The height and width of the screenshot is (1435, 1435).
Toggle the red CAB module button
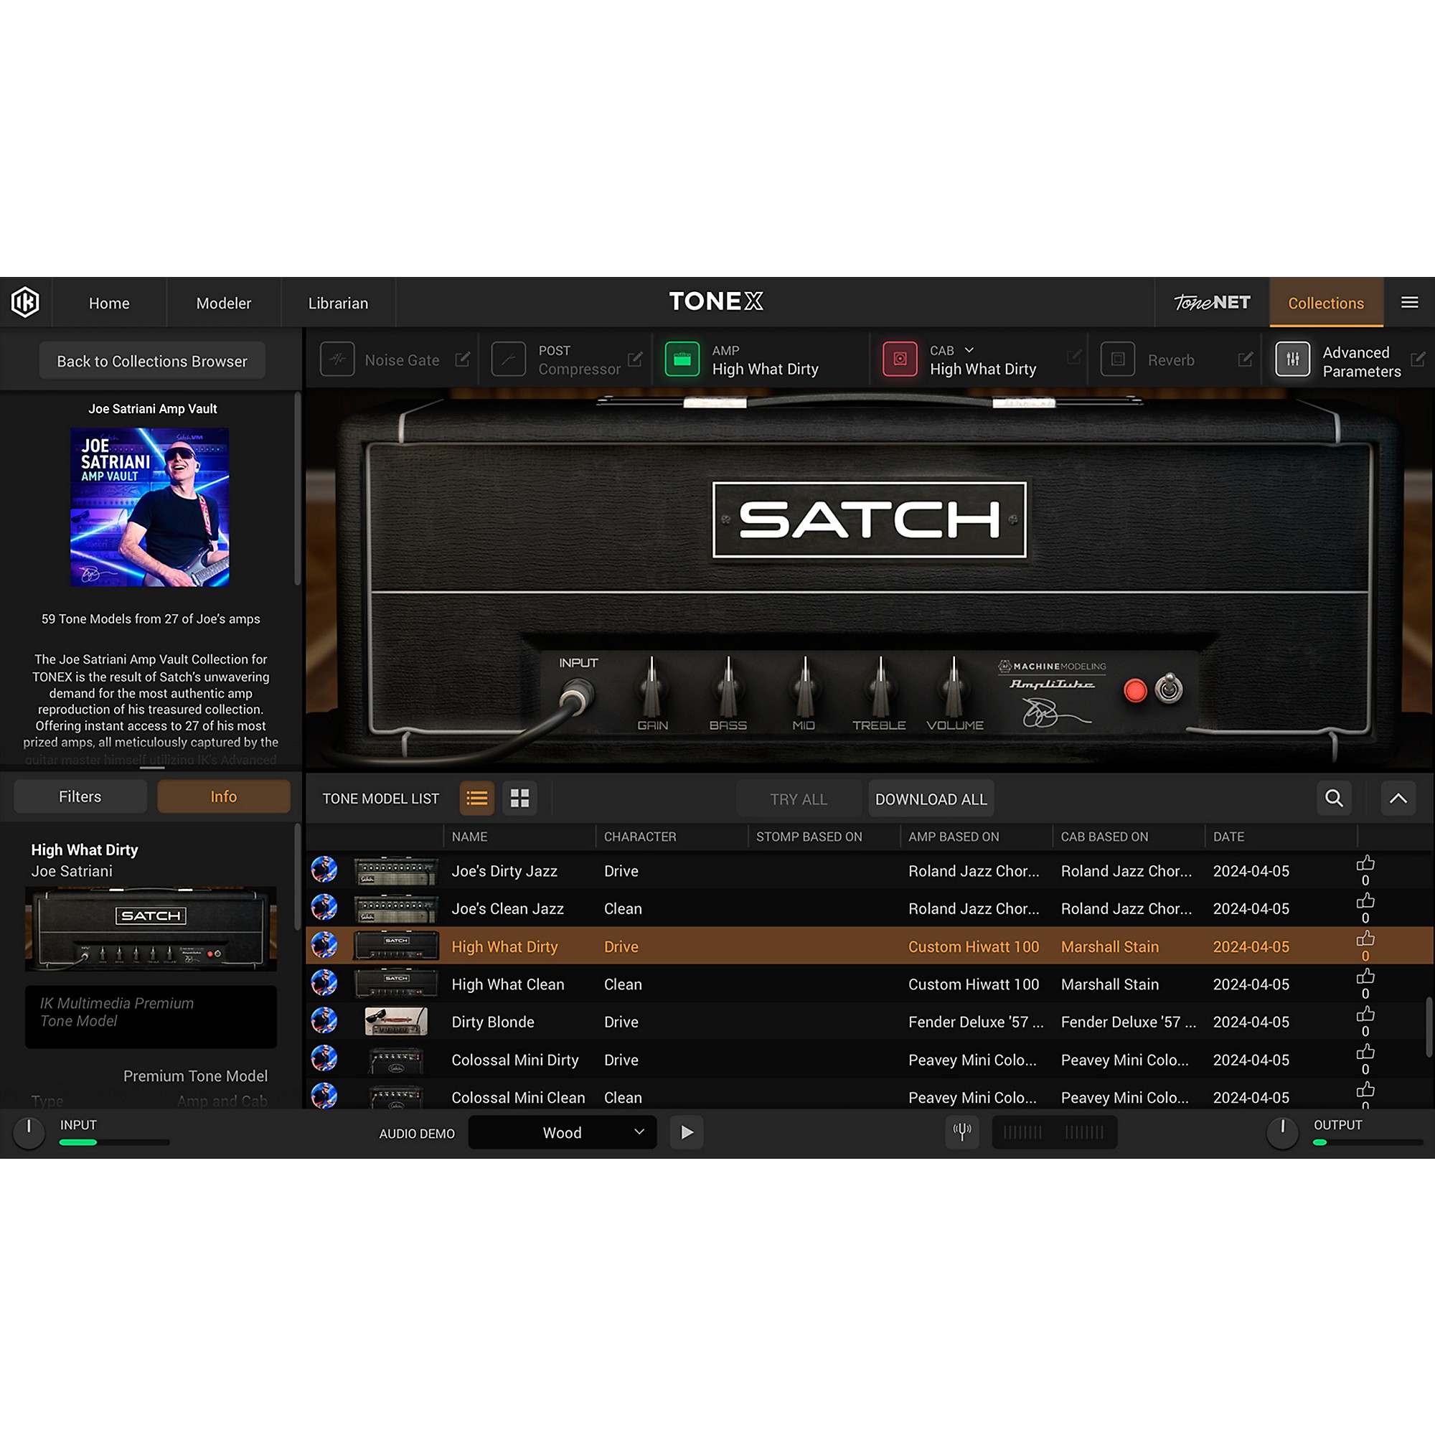click(x=900, y=359)
